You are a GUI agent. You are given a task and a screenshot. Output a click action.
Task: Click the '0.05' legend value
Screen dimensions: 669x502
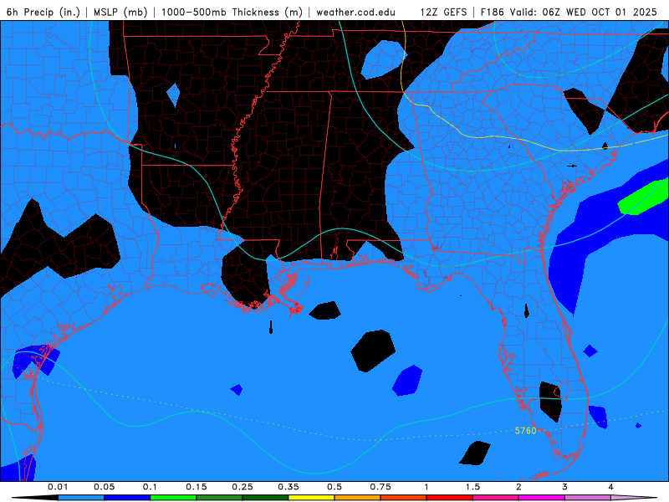pos(104,487)
